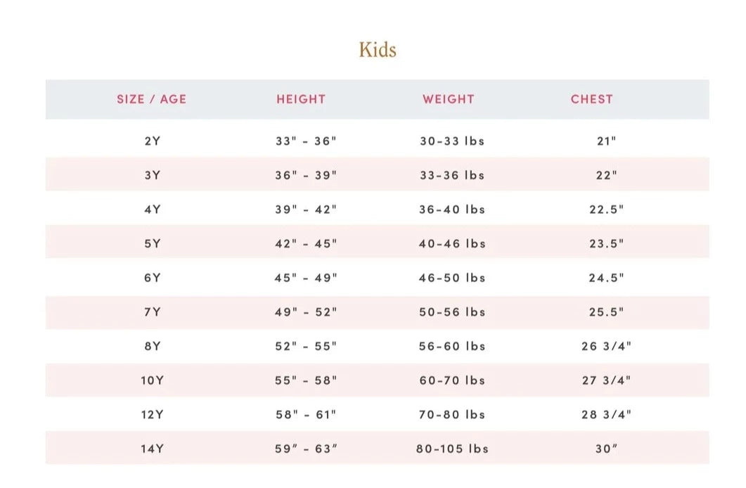Click the Kids table title
The height and width of the screenshot is (488, 746).
click(378, 50)
